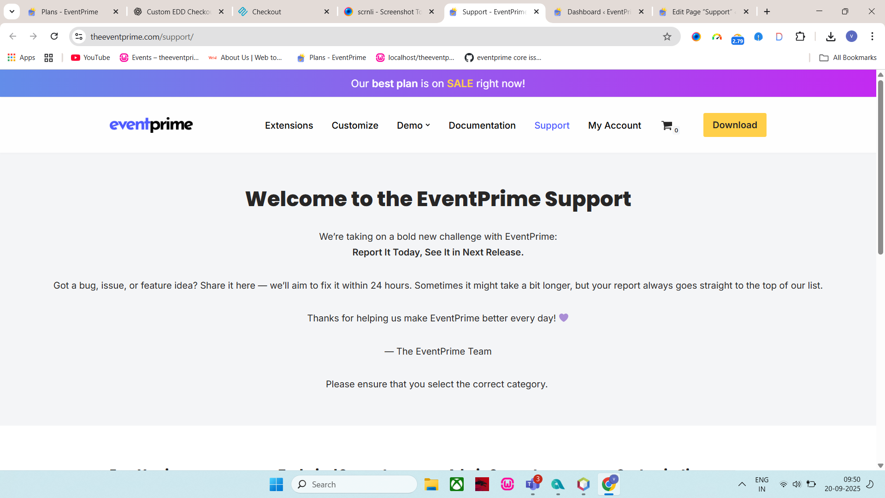Expand the Demo dropdown menu
Screen dimensions: 885x498
pyautogui.click(x=413, y=125)
